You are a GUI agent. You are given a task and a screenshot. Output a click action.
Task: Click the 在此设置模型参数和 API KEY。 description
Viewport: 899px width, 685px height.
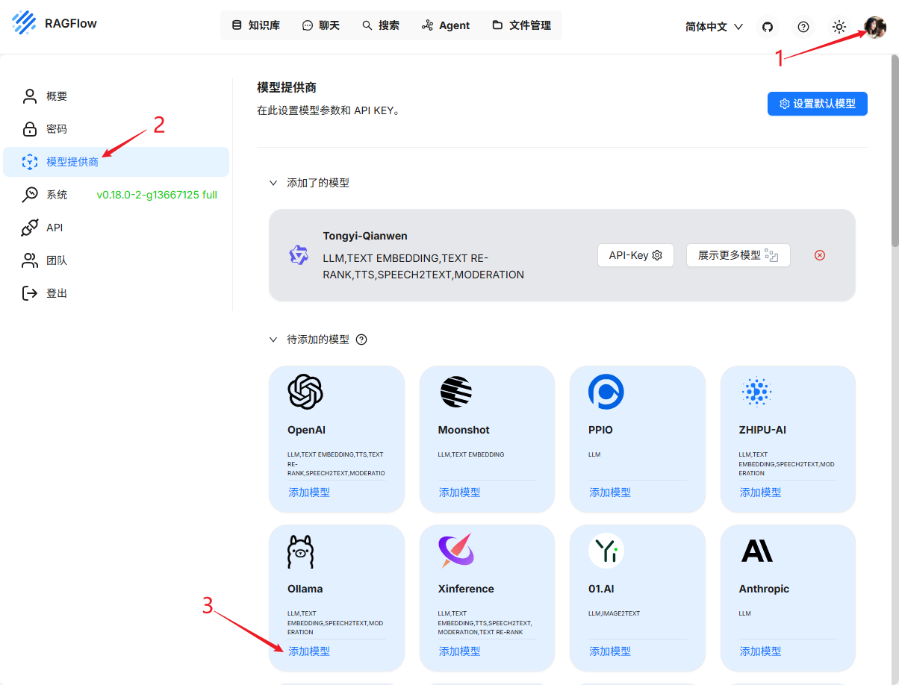coord(329,110)
